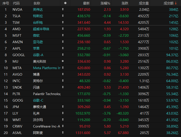Viewport: 181px width, 137px height.
Task: Sort by the 最新 price column header
Action: 86,3
